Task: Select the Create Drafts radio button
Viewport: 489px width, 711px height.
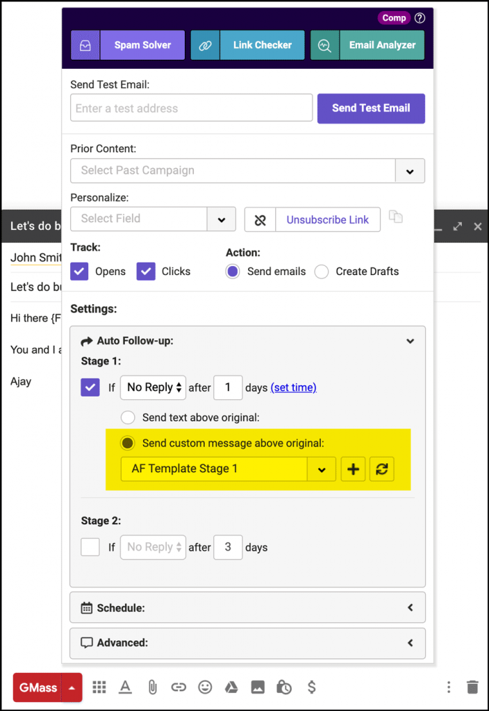Action: [x=321, y=271]
